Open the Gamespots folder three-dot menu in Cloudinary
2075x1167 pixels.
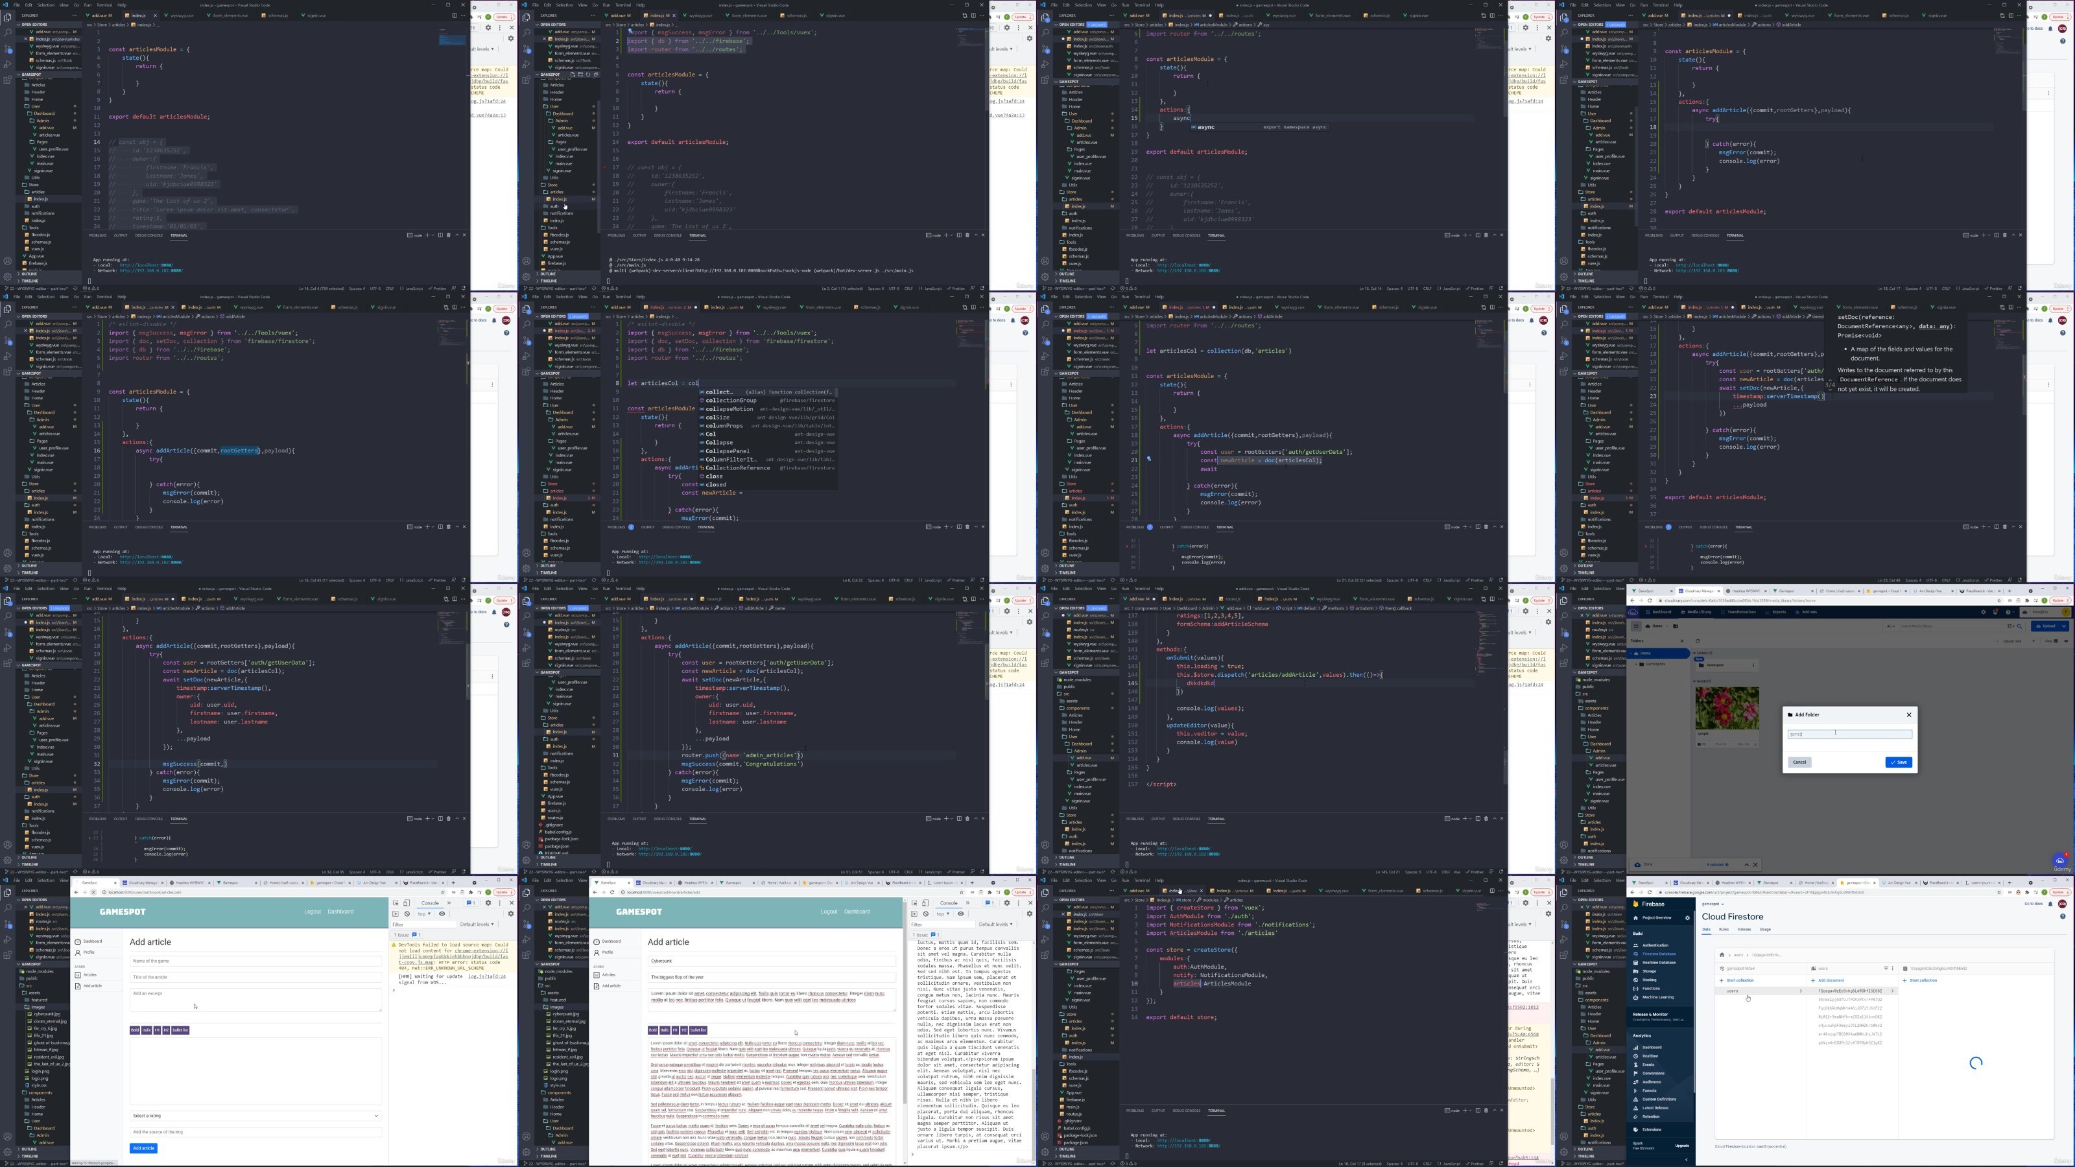tap(1753, 665)
